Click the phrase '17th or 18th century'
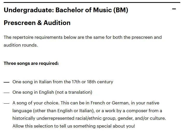 [92, 82]
